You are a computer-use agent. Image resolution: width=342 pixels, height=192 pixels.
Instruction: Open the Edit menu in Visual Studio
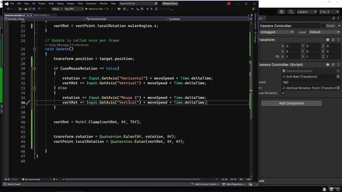pyautogui.click(x=19, y=4)
